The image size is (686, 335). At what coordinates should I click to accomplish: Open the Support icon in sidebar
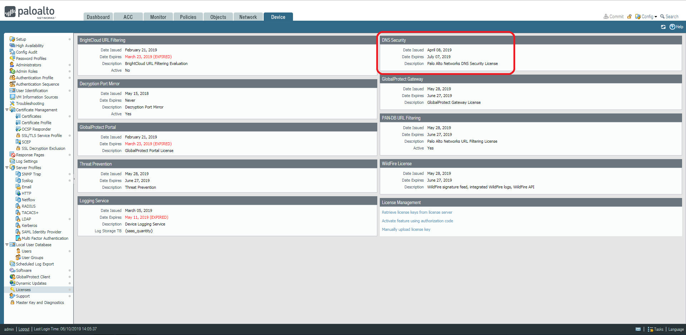pos(12,296)
